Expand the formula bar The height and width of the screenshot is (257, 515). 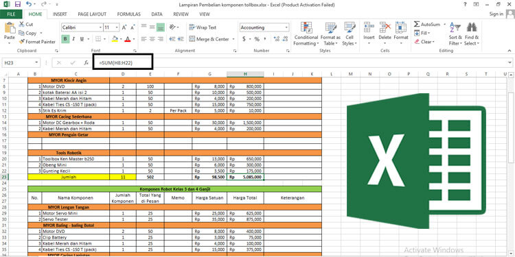(510, 62)
